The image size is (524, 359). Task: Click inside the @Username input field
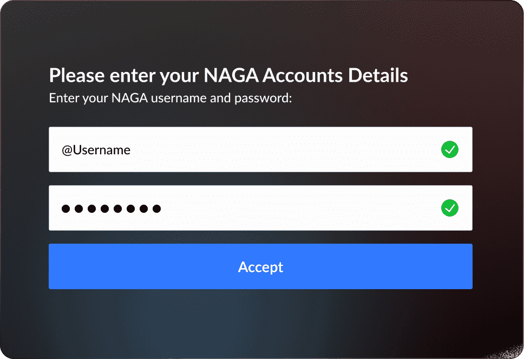point(244,149)
